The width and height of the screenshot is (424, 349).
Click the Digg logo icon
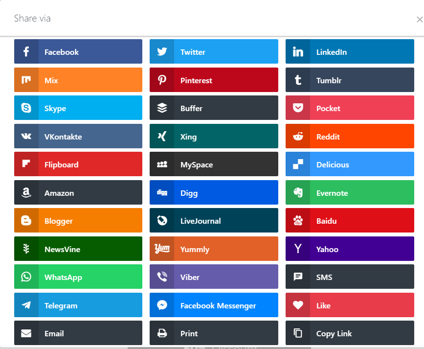pos(162,192)
